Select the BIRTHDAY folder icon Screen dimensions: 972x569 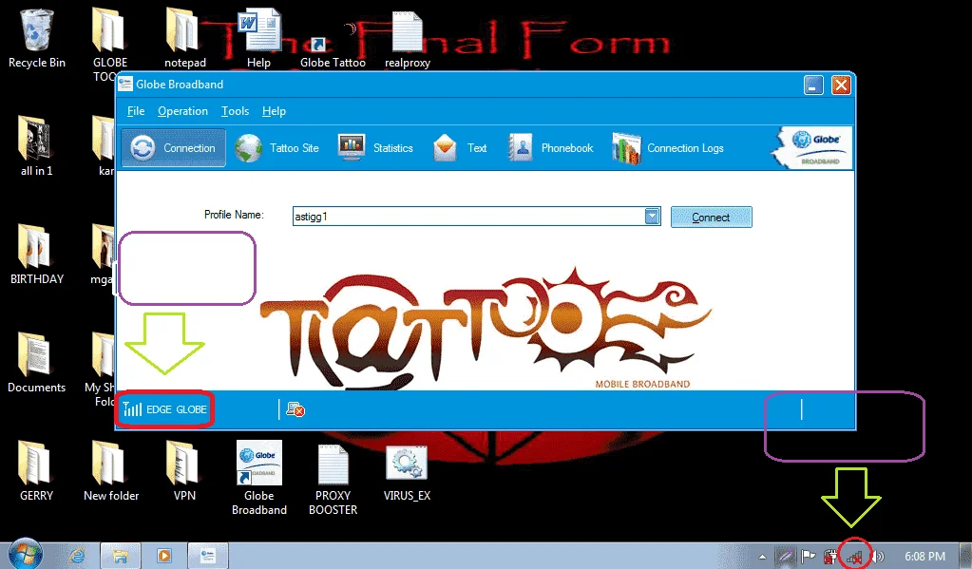coord(36,246)
